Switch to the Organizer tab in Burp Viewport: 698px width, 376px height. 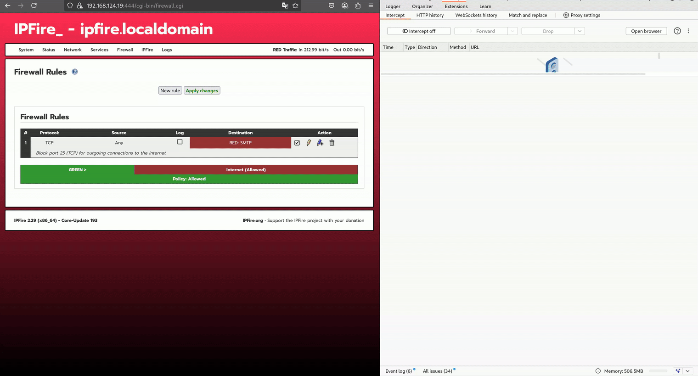click(422, 6)
